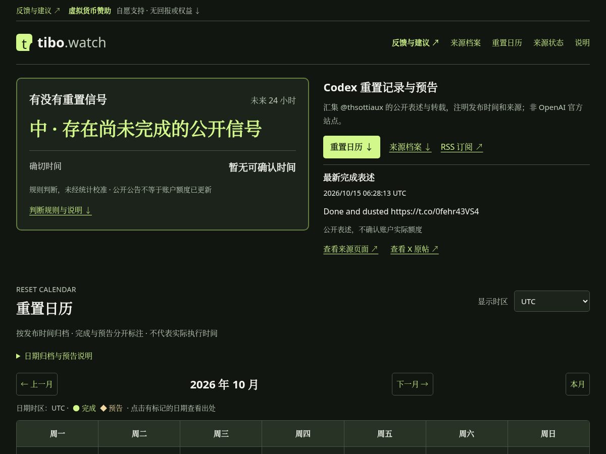Click the 未来 24 小时 label
The width and height of the screenshot is (606, 454).
[273, 100]
